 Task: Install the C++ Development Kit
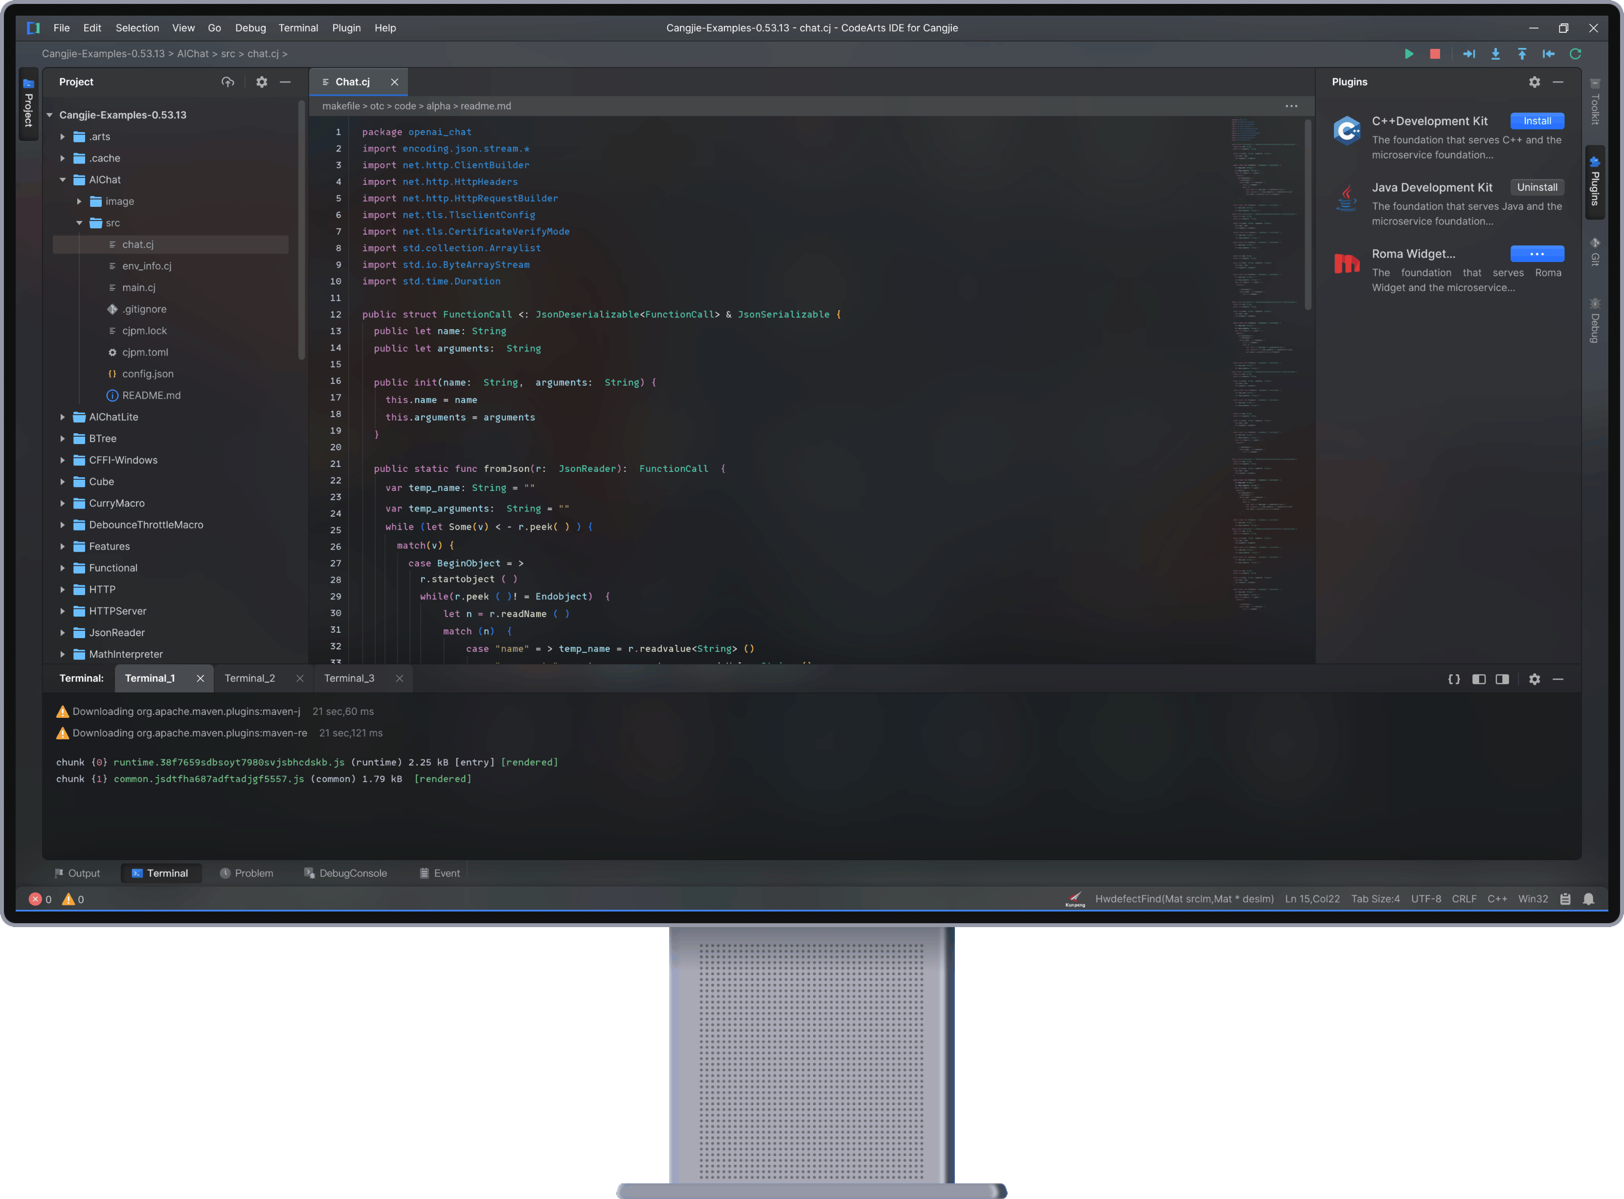1537,121
